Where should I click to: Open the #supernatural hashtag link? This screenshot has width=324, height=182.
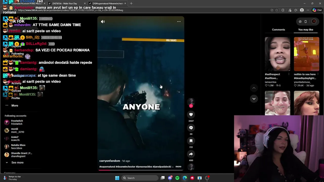click(107, 167)
